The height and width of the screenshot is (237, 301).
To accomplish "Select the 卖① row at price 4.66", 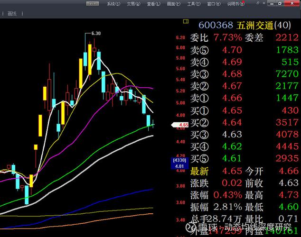I will (x=245, y=98).
